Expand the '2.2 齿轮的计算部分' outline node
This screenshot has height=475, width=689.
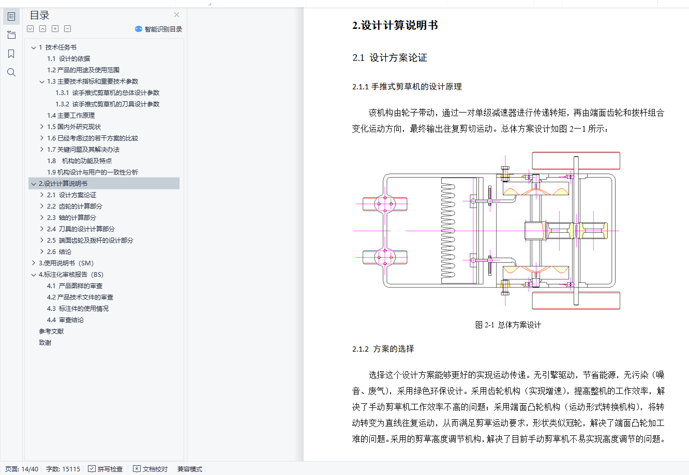42,207
